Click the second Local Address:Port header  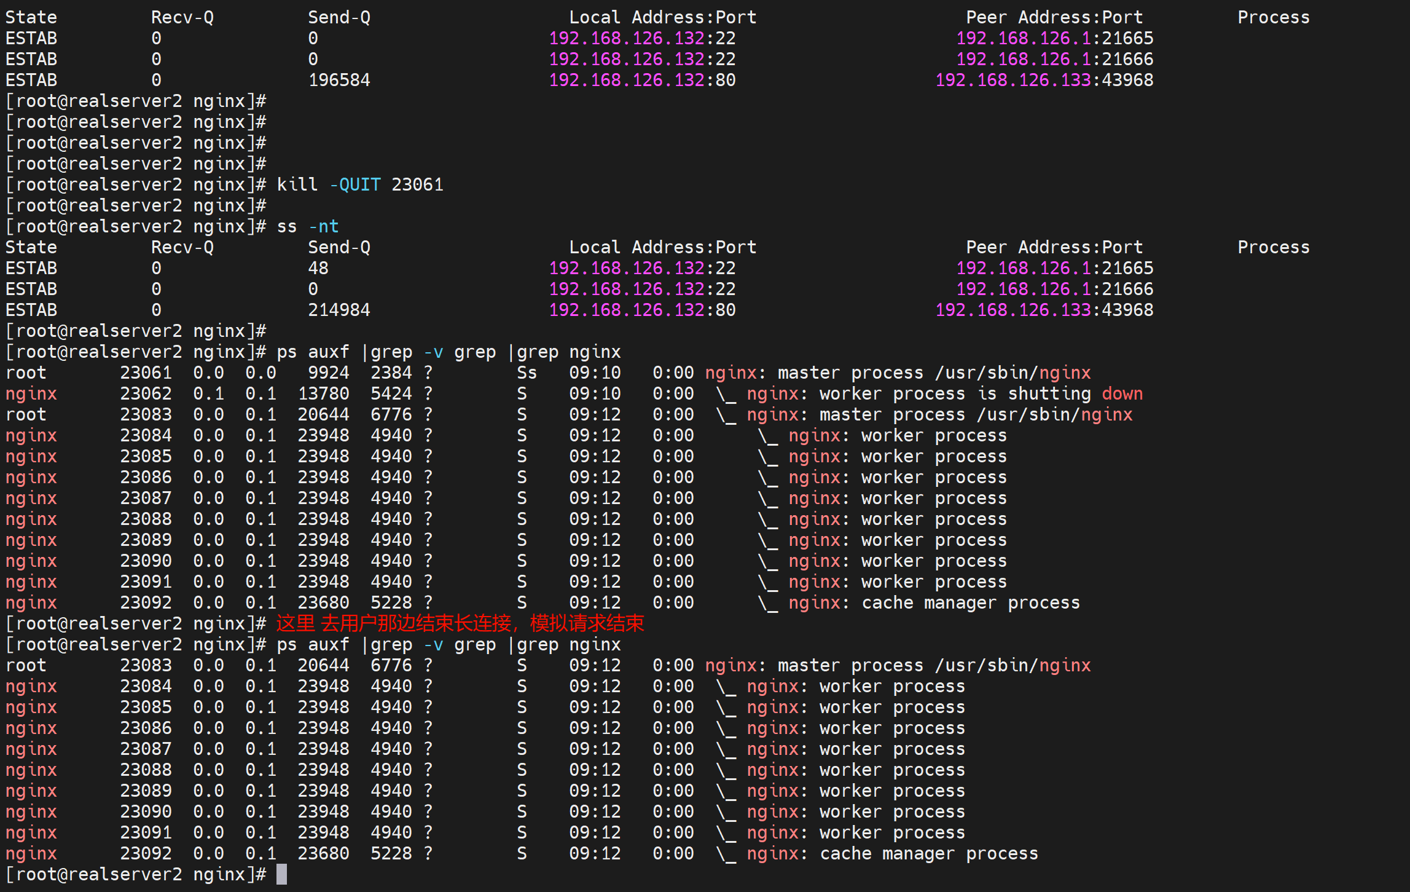coord(662,247)
